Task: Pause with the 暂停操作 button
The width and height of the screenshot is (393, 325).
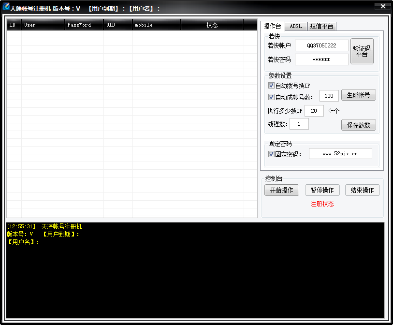Action: [x=322, y=190]
